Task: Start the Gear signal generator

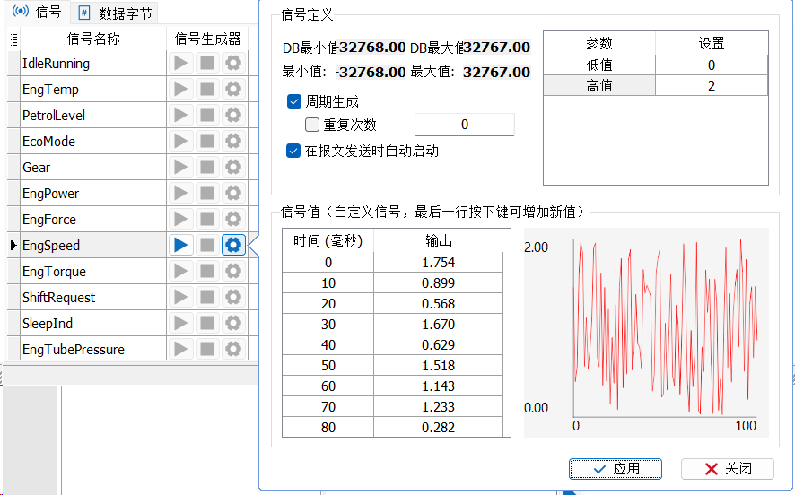Action: tap(180, 167)
